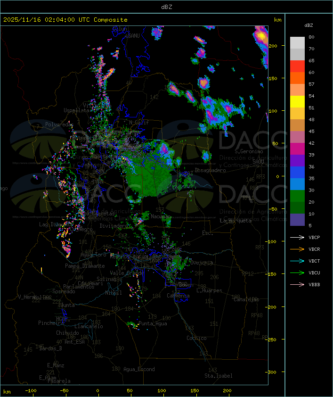The height and width of the screenshot is (397, 333).
Task: Click the Divisadero map label
Action: (114, 225)
